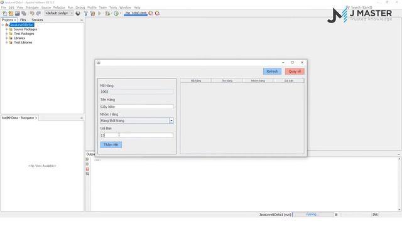Collapse the JavaLevel1DeSo1 project node
The width and height of the screenshot is (402, 226).
point(3,25)
